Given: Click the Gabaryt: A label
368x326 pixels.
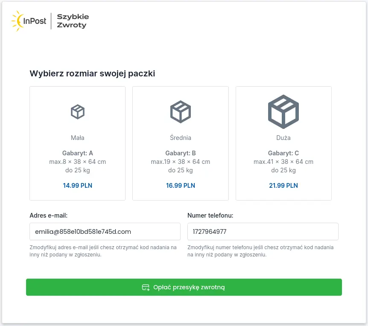Looking at the screenshot, I should click(x=77, y=153).
